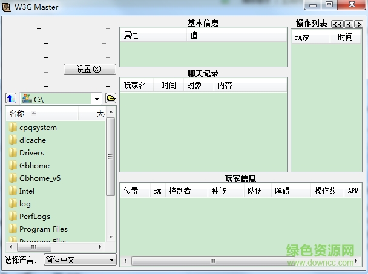The height and width of the screenshot is (274, 368).
Task: Click the 属性 column header
Action: coord(154,35)
